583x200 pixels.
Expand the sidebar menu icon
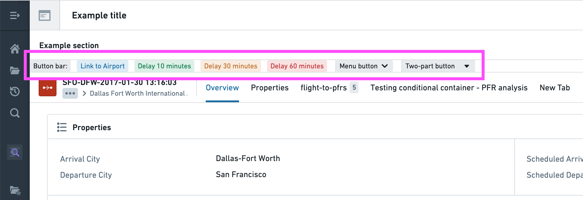click(x=15, y=15)
